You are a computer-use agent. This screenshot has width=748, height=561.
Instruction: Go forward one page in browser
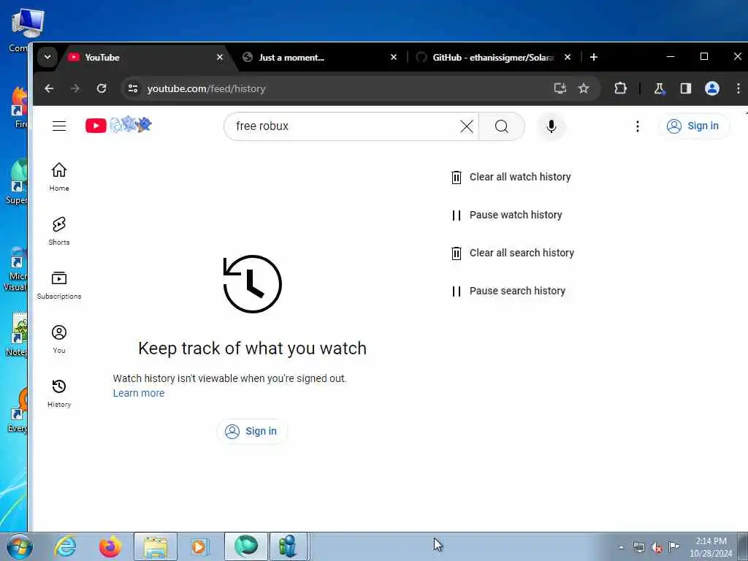point(75,88)
